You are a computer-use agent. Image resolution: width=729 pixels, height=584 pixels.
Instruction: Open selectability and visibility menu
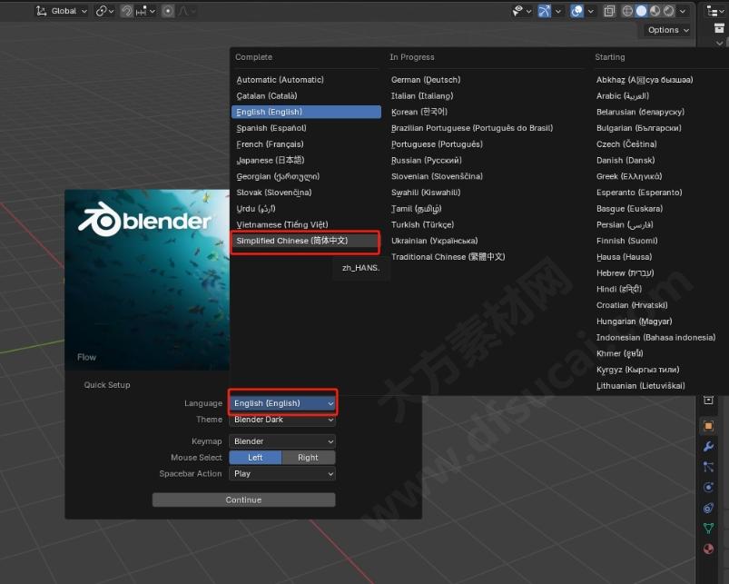tap(522, 11)
